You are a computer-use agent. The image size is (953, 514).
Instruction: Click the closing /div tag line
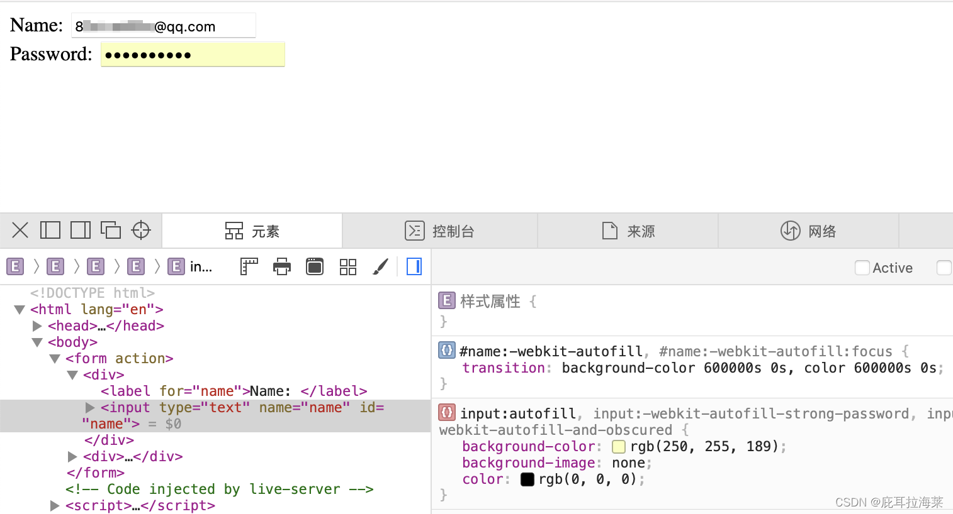tap(110, 440)
